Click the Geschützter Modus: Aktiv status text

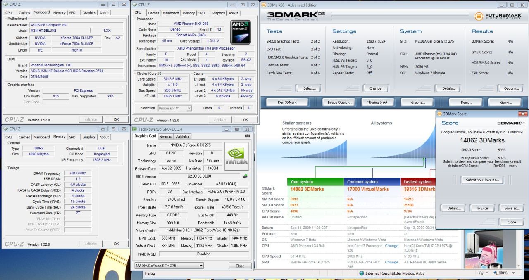(x=404, y=273)
